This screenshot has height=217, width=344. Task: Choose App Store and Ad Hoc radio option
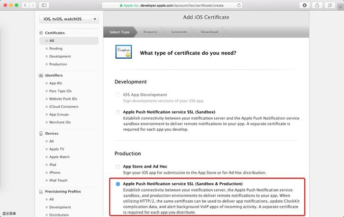[118, 167]
